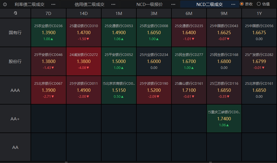Switch to 利率债二级成交 tab
Screen dimensions: 277x163
29,5
